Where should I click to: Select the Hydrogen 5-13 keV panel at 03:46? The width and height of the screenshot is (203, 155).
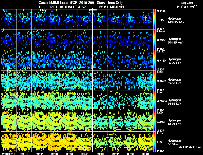pos(100,142)
